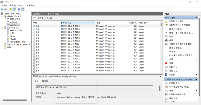201x105 pixels.
Task: Click 보기 내보내기 action
Action: pyautogui.click(x=176, y=48)
